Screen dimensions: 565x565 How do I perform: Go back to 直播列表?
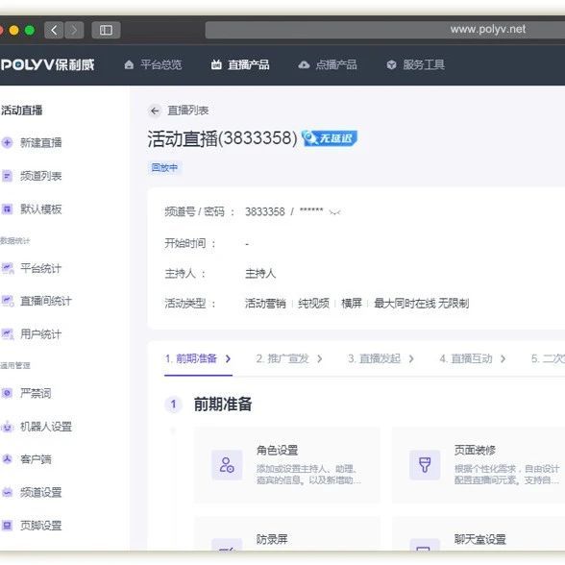point(188,111)
